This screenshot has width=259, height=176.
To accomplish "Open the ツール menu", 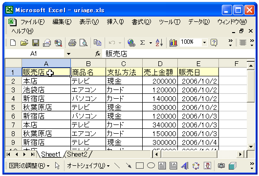I will tap(170, 22).
